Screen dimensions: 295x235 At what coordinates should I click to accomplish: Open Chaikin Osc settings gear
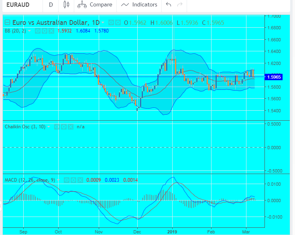[x=63, y=127]
